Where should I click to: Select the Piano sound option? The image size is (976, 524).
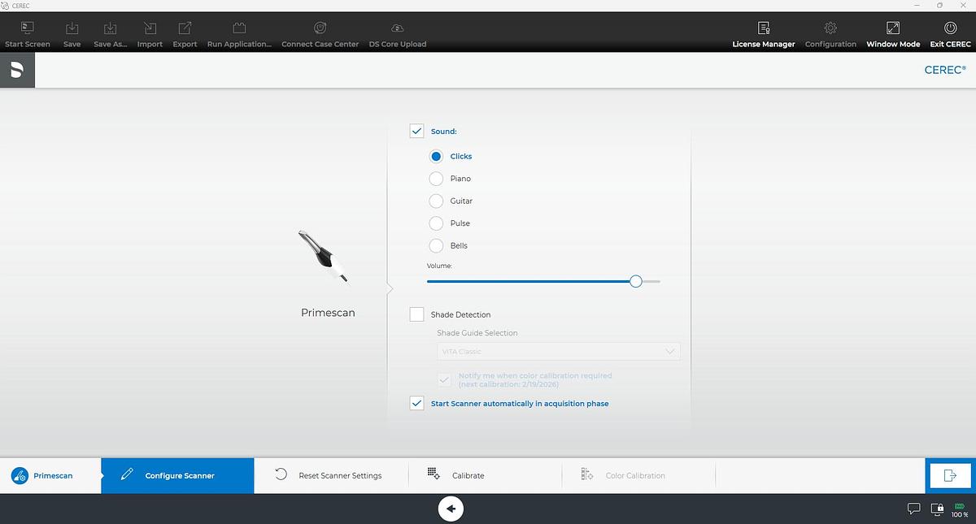pos(436,179)
